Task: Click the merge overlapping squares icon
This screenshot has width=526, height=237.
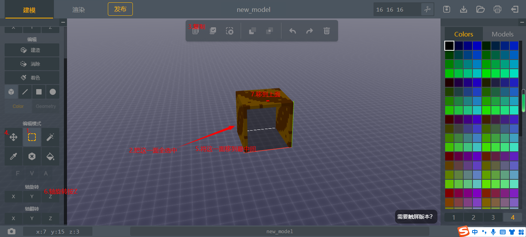Action: point(253,31)
